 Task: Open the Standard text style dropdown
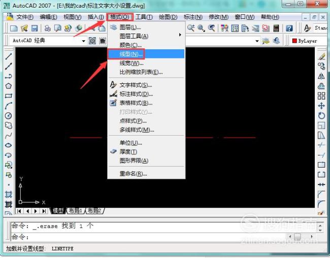321,28
